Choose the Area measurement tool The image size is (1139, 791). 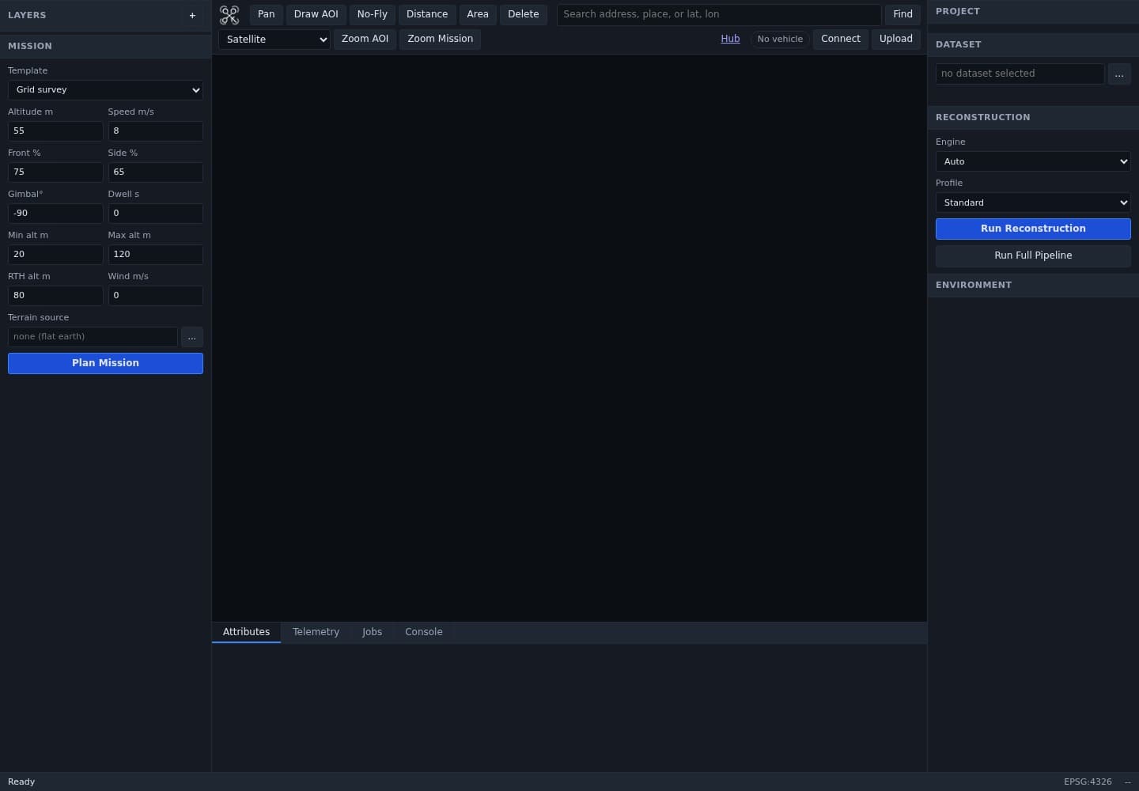point(478,14)
